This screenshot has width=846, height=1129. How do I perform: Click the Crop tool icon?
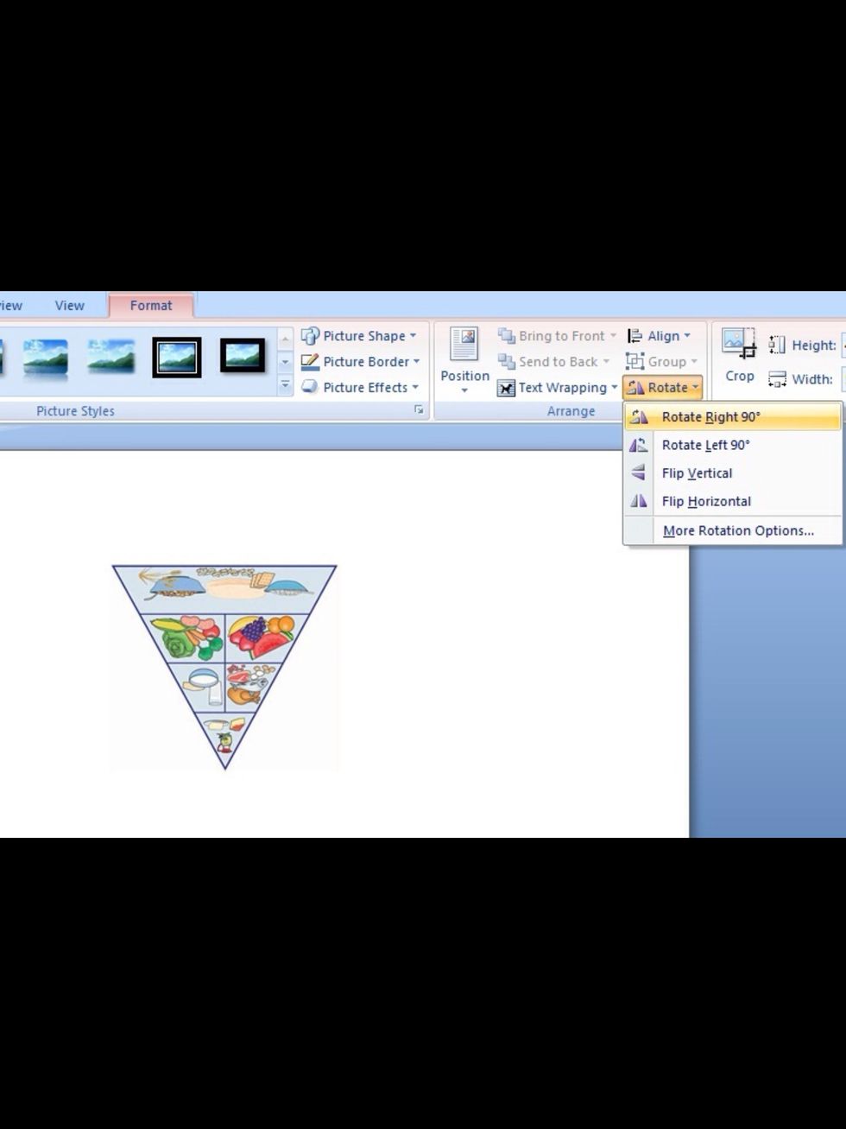tap(739, 343)
